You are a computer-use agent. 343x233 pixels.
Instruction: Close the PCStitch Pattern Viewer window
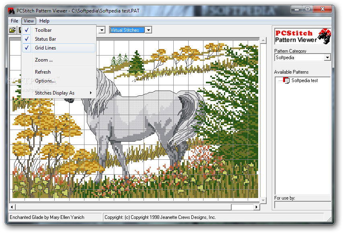322,9
